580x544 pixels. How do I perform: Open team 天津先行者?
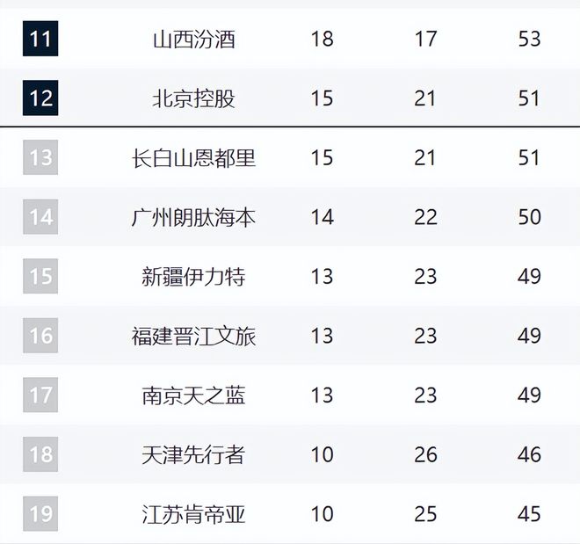pos(193,454)
